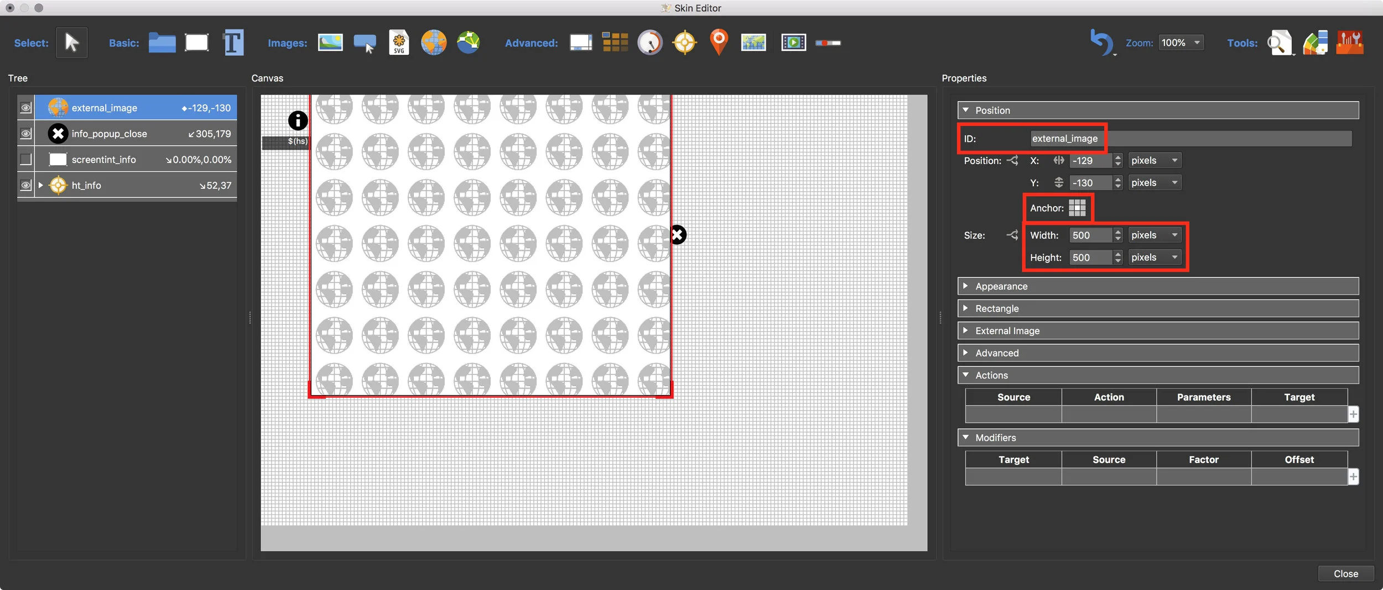Click the ID field external_image
1383x590 pixels.
coord(1191,139)
